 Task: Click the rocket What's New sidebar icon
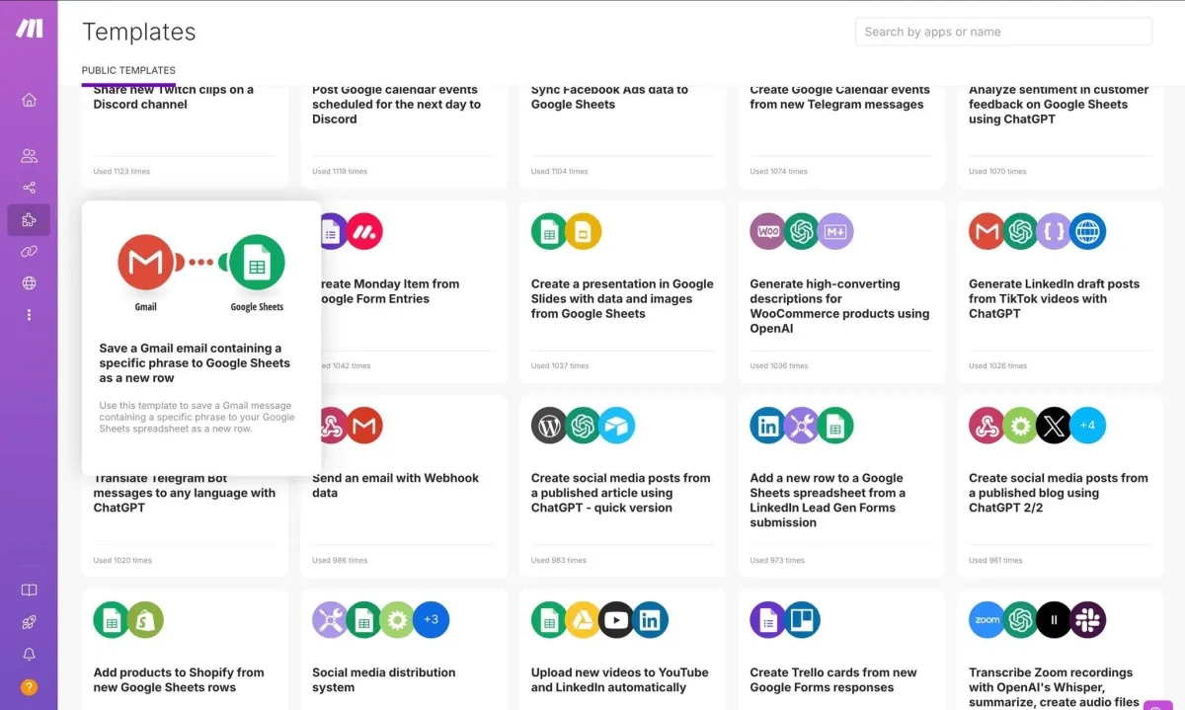[29, 622]
